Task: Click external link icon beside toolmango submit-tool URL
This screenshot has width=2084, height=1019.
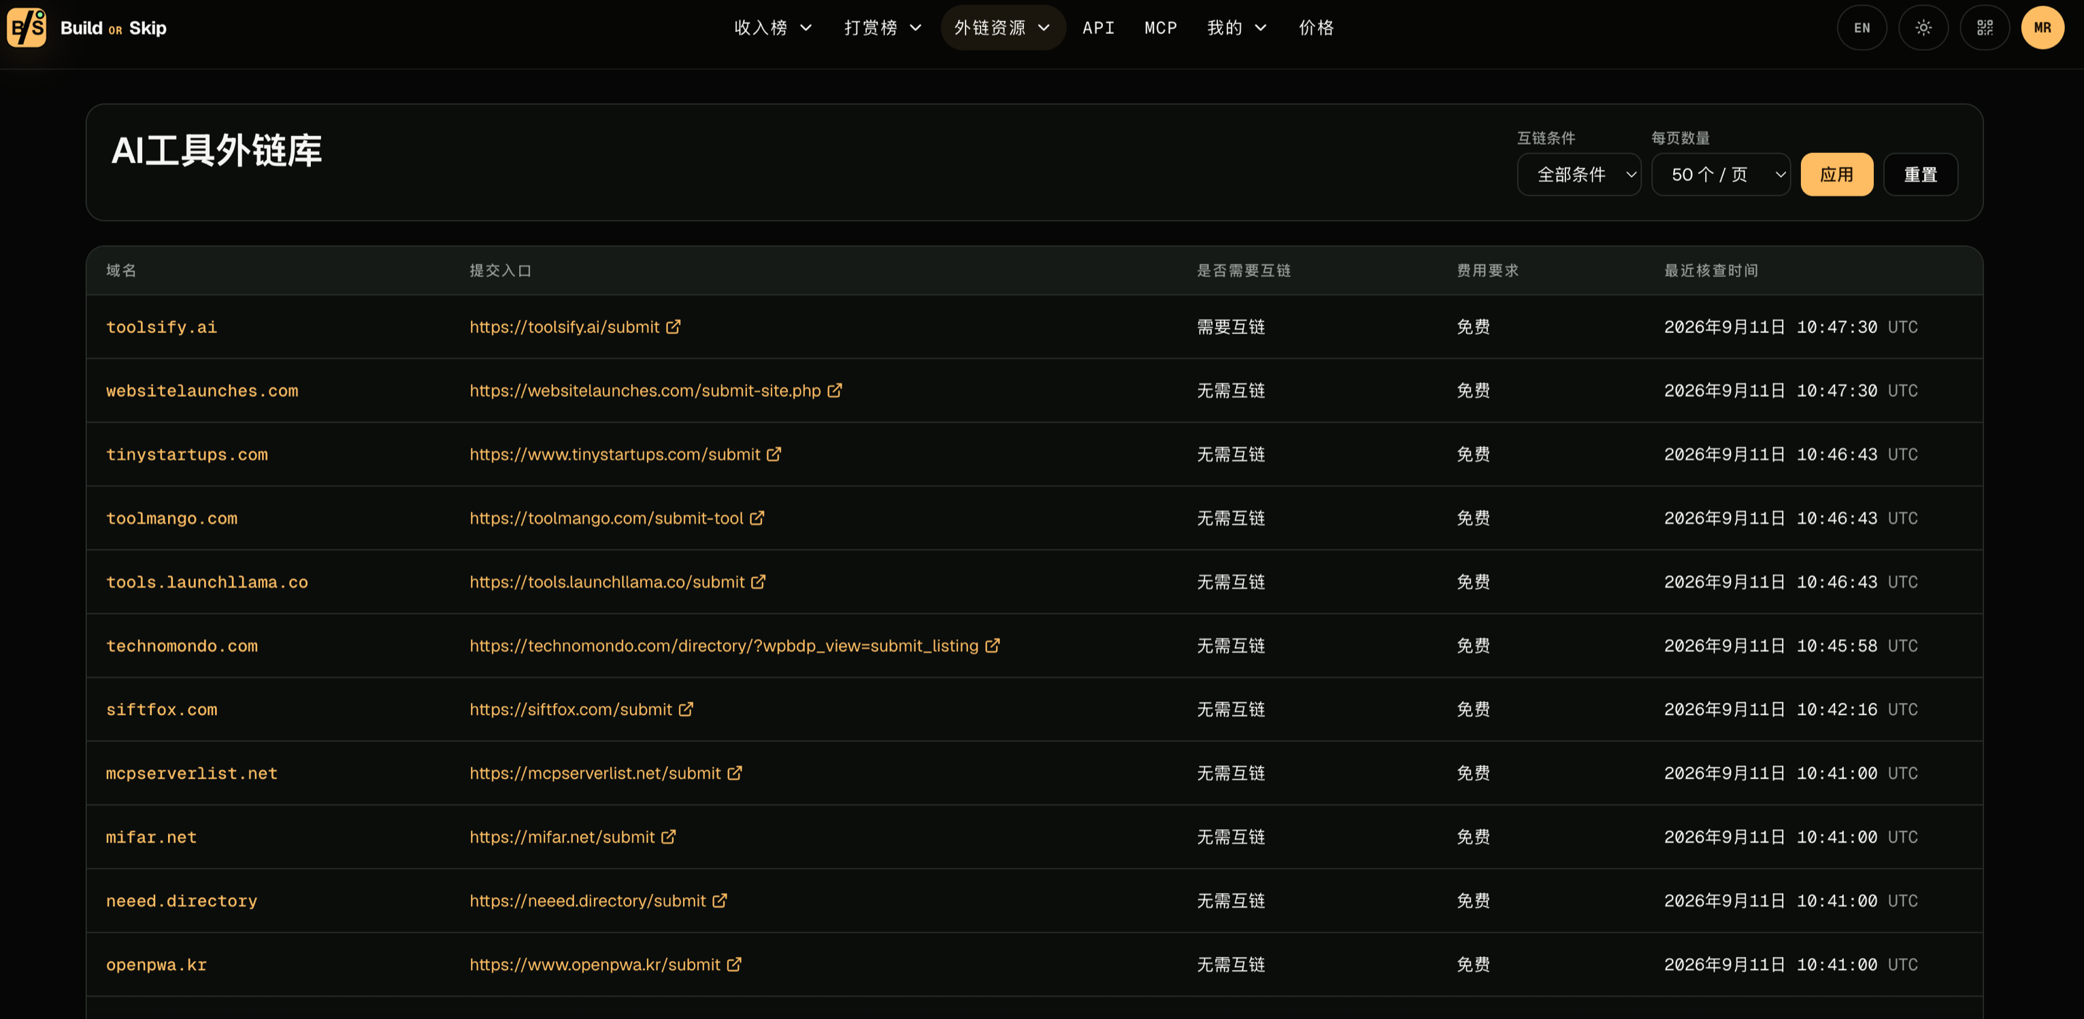Action: [757, 517]
